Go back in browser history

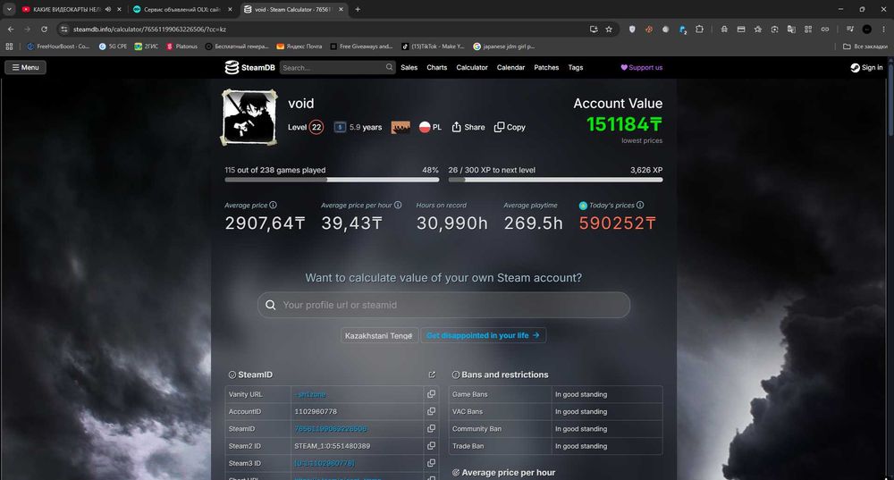(11, 29)
